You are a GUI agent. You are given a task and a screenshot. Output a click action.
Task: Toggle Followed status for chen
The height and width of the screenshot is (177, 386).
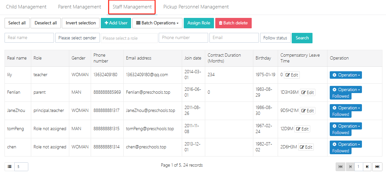[x=340, y=151]
